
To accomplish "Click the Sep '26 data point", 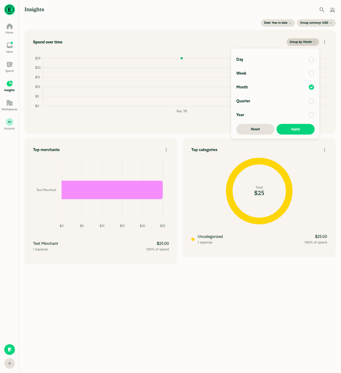I will tap(182, 58).
